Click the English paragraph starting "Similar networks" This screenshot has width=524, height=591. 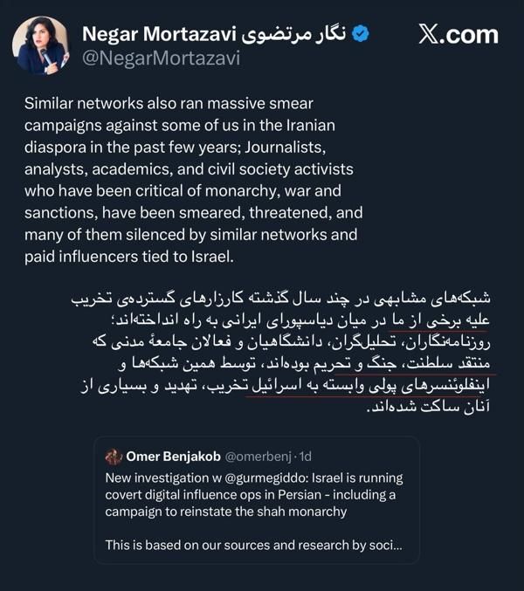[x=227, y=179]
